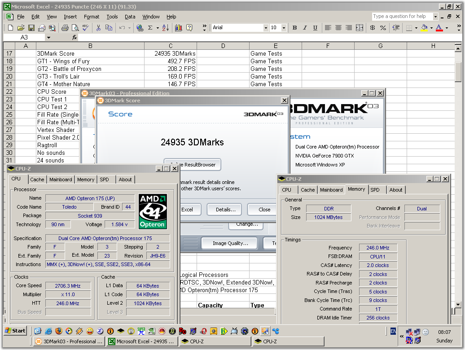This screenshot has height=350, width=465.
Task: Expand the Fill Color dropdown arrow
Action: [x=431, y=28]
